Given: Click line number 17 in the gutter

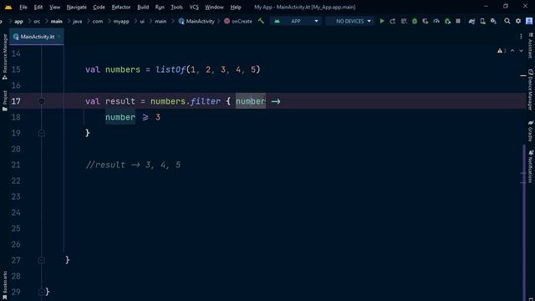Looking at the screenshot, I should coord(16,101).
